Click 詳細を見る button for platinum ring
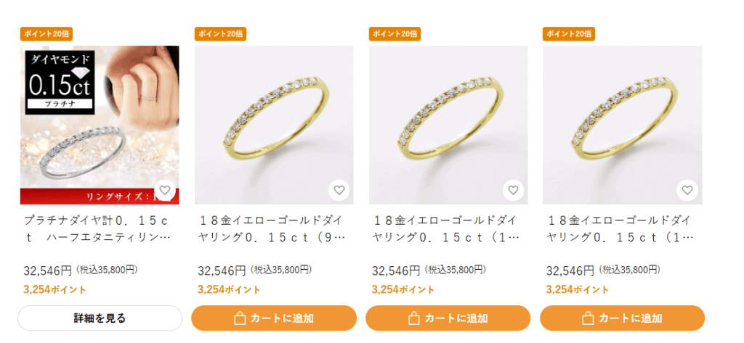Image resolution: width=744 pixels, height=343 pixels. [x=100, y=318]
